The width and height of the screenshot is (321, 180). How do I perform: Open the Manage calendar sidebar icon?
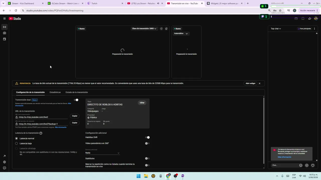pyautogui.click(x=5, y=39)
